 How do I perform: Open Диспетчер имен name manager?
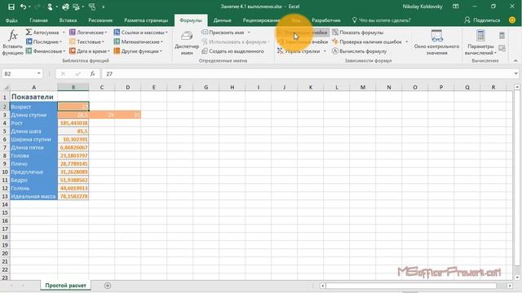click(x=187, y=42)
